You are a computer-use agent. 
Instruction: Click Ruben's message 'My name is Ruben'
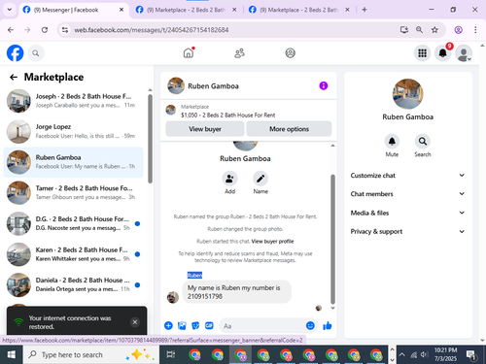237,292
